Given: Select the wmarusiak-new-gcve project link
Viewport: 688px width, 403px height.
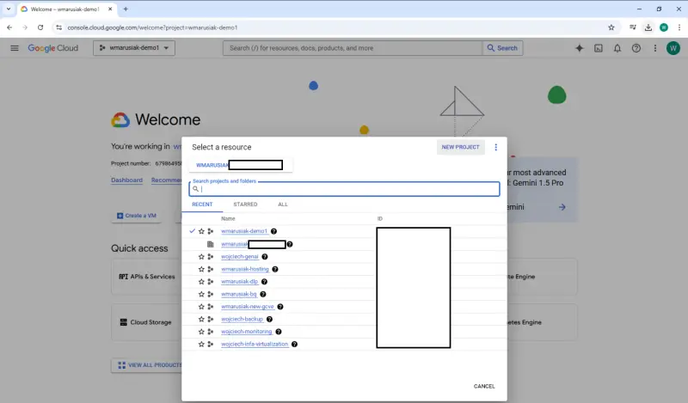Looking at the screenshot, I should click(x=248, y=307).
